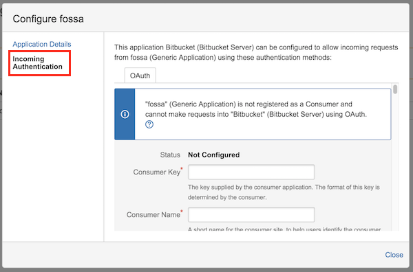Focus the Consumer Key input field
Viewport: 413px width, 272px height.
click(251, 172)
